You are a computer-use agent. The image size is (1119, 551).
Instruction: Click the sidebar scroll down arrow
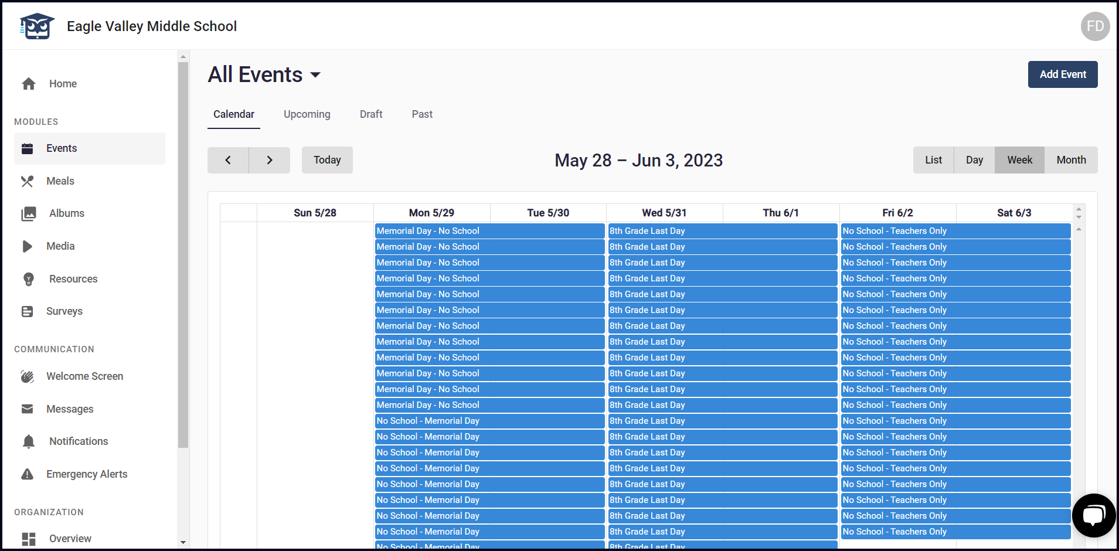point(183,542)
